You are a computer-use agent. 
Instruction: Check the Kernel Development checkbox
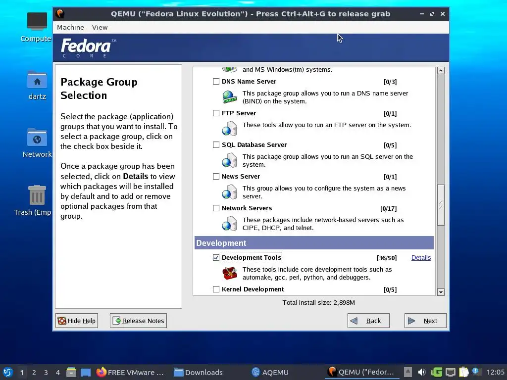pos(216,289)
